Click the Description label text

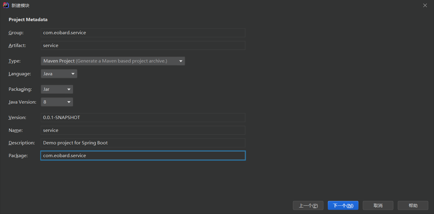[x=21, y=143]
